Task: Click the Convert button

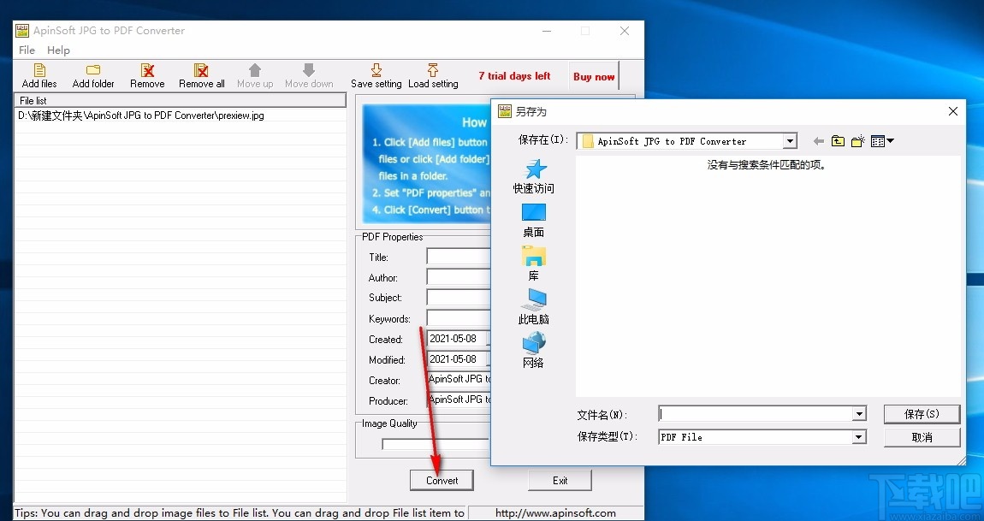Action: point(441,480)
